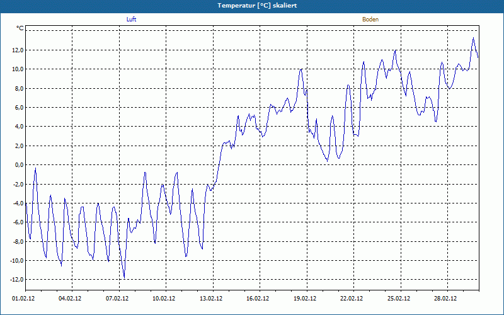Click the 28.02.12 date label
This screenshot has width=504, height=315.
tap(445, 299)
